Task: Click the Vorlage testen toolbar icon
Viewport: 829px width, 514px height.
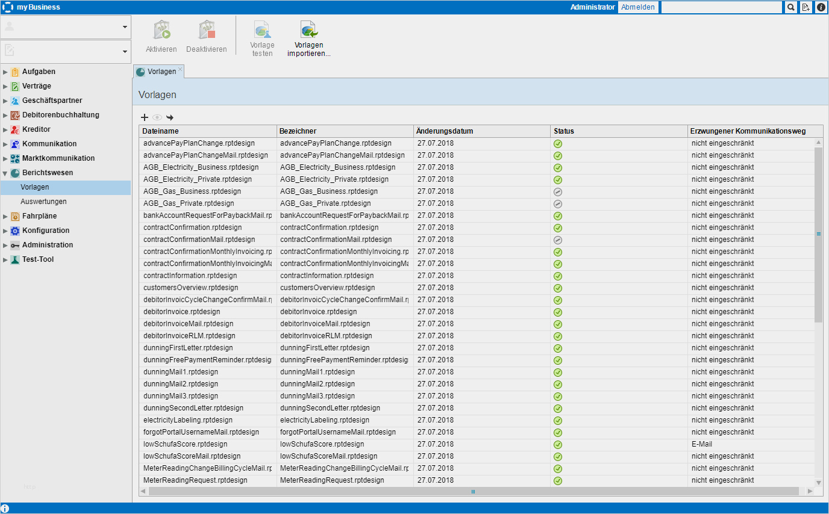Action: click(262, 30)
